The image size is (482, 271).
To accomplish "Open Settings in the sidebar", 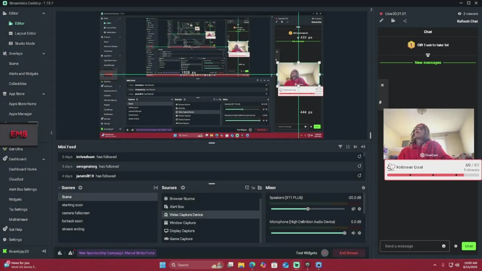I will point(15,240).
